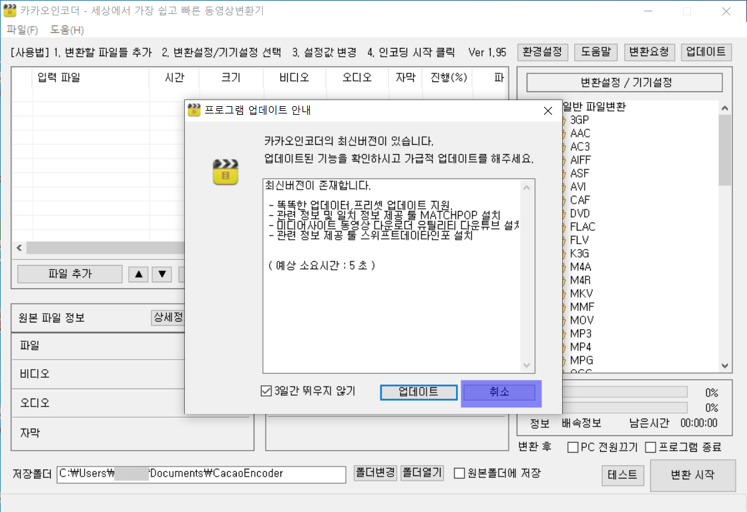Click the upper conversion progress bar
This screenshot has height=512, width=747.
625,392
